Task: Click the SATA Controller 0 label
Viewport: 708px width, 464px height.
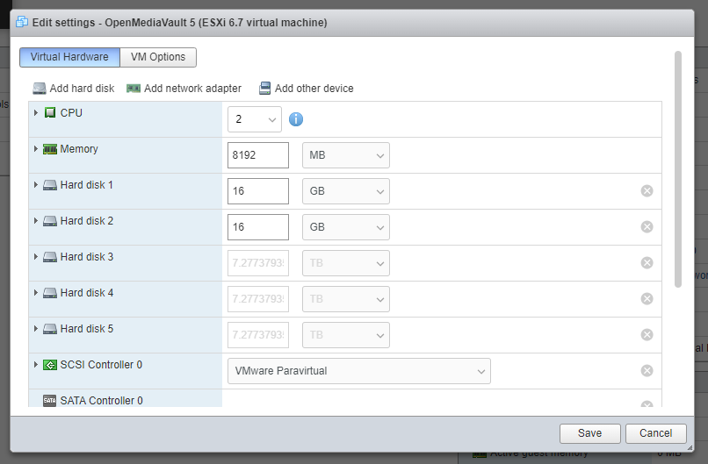Action: click(101, 401)
